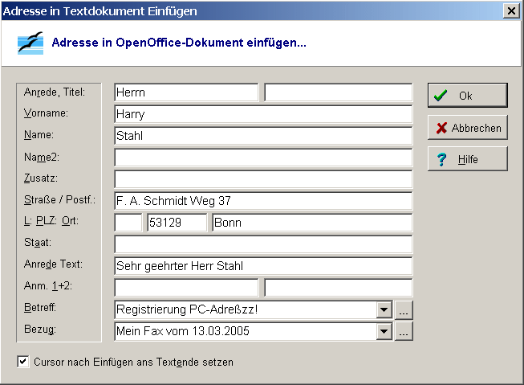Click the 'Anrede, Titel:' label
The image size is (524, 385).
pos(55,92)
